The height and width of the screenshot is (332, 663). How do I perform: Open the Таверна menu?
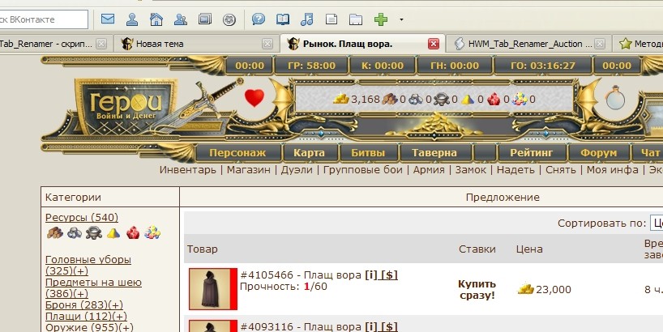434,153
